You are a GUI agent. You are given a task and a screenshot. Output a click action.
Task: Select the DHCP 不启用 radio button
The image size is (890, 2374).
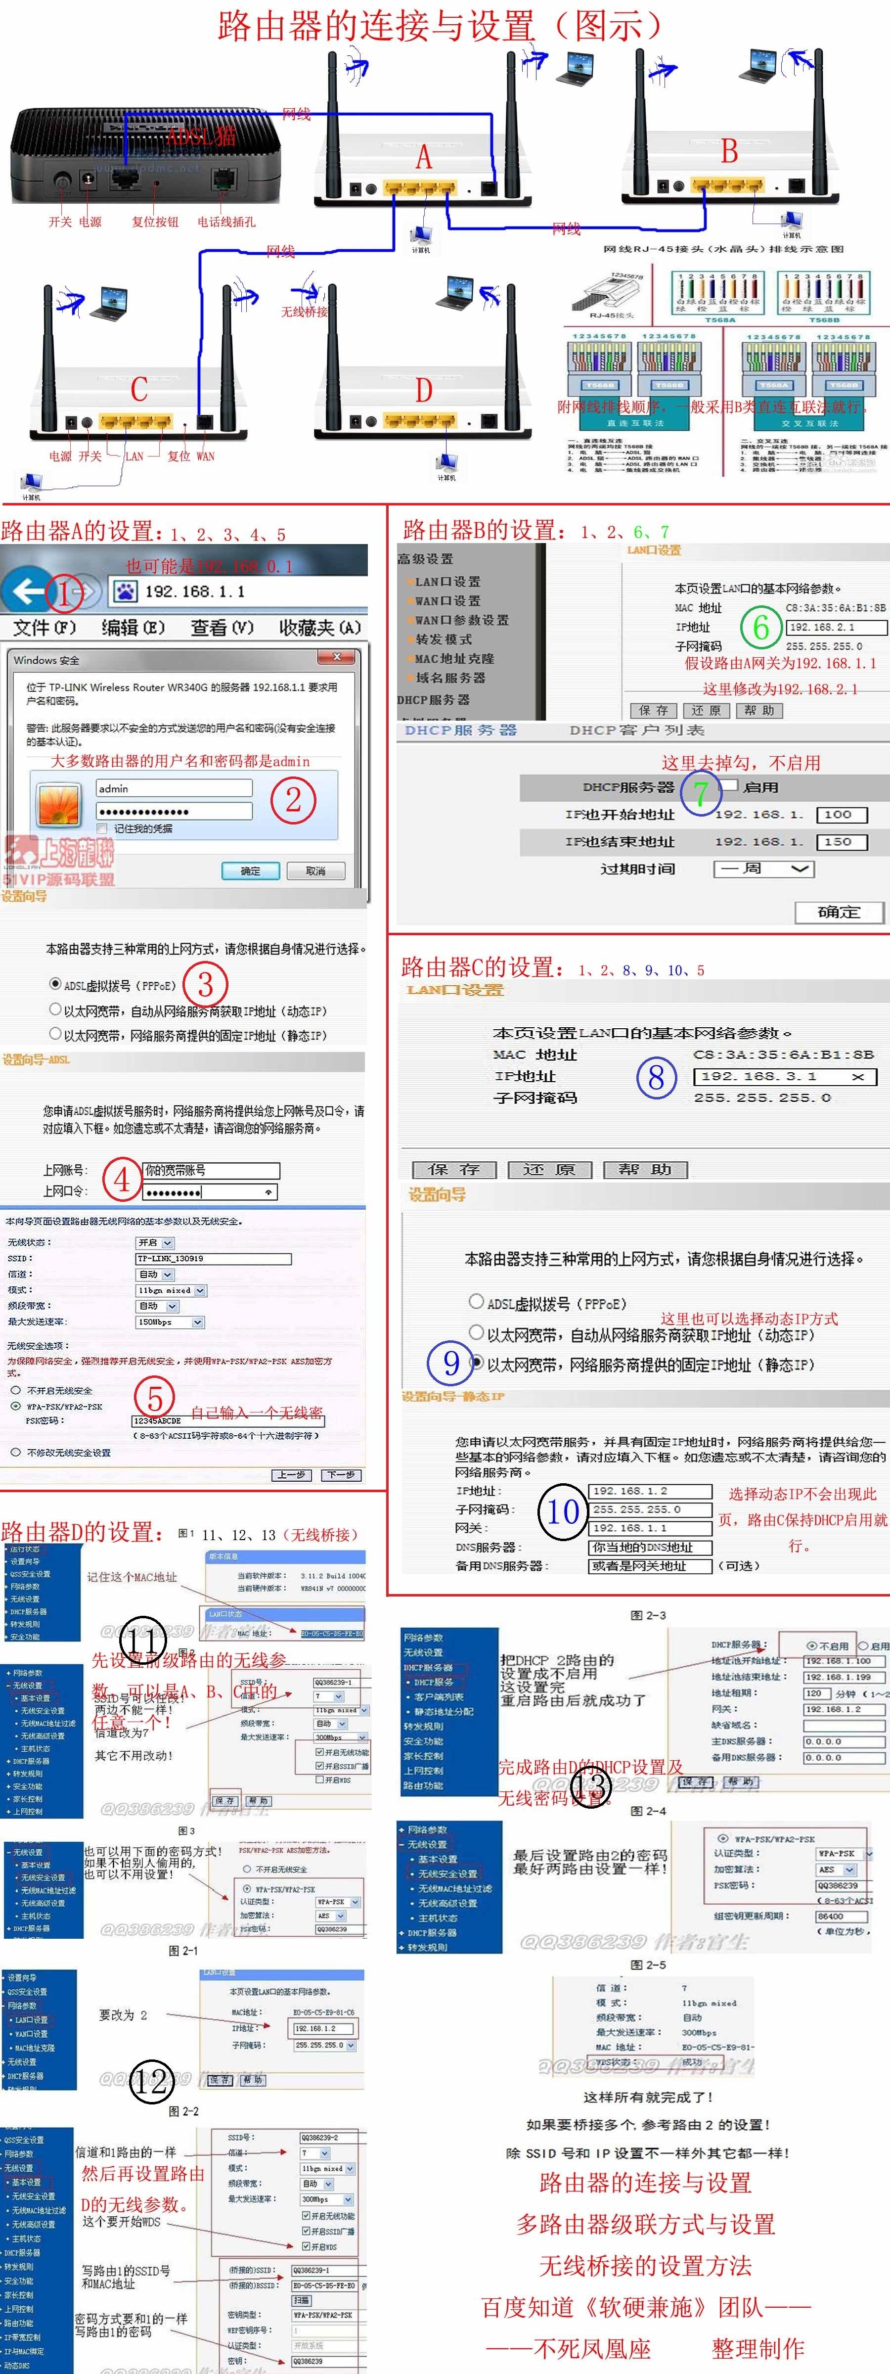tap(812, 1646)
